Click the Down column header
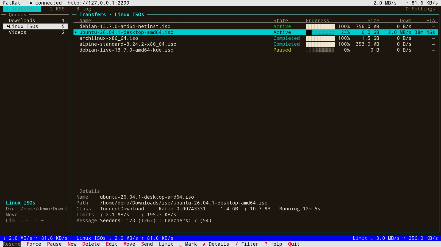This screenshot has height=247, width=441. [405, 21]
